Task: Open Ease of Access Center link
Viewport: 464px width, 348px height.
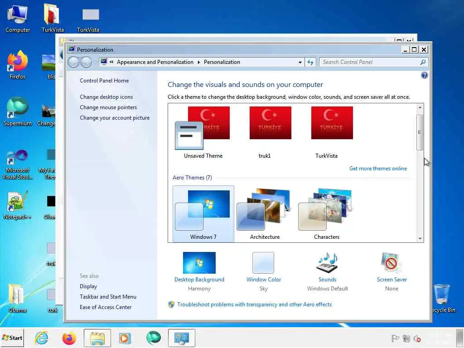Action: pos(105,307)
